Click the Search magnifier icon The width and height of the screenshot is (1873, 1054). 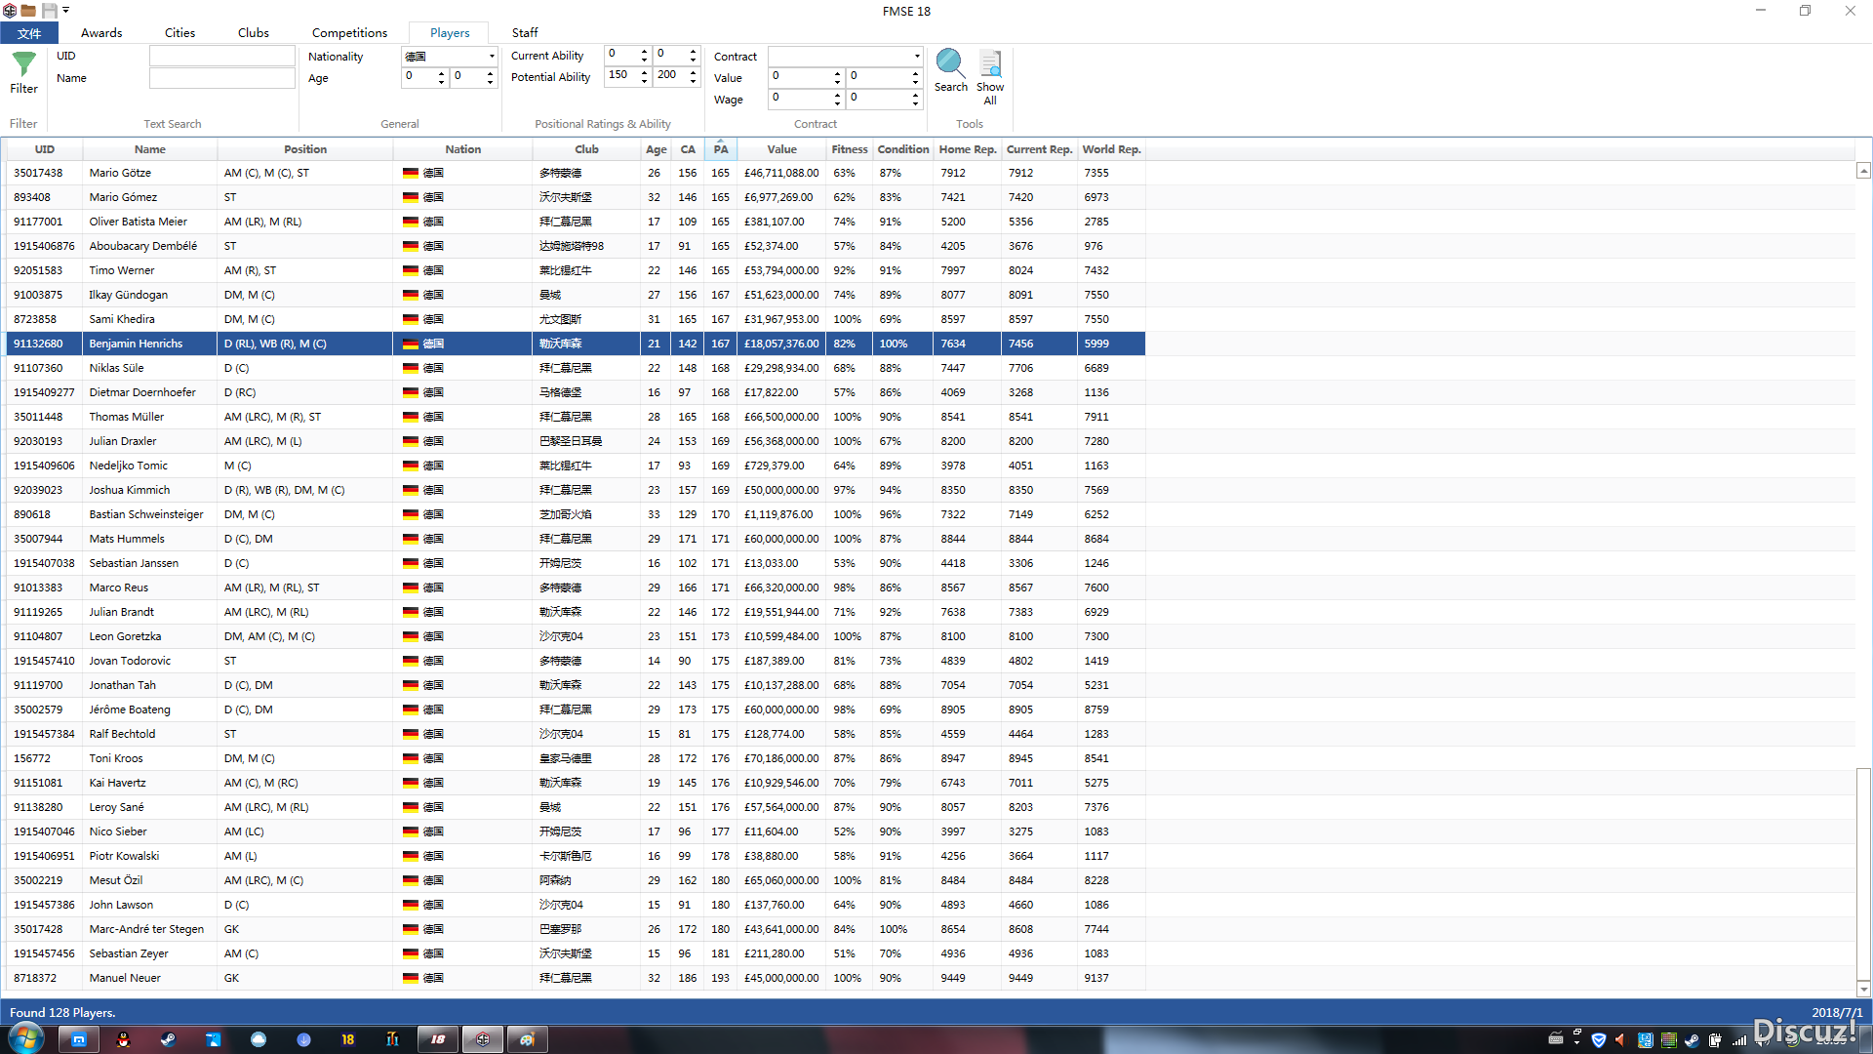(950, 63)
